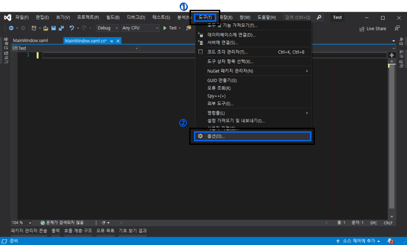Open the 테스트(S) menu
407x245 pixels.
161,17
